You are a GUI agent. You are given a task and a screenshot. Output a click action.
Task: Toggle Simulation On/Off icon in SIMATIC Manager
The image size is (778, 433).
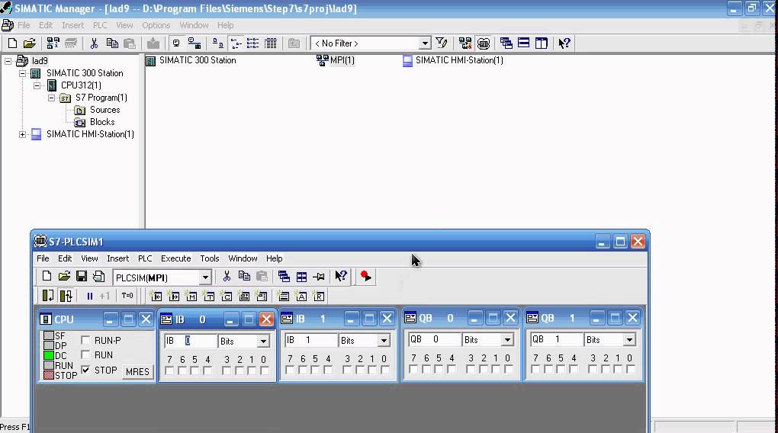coord(484,43)
